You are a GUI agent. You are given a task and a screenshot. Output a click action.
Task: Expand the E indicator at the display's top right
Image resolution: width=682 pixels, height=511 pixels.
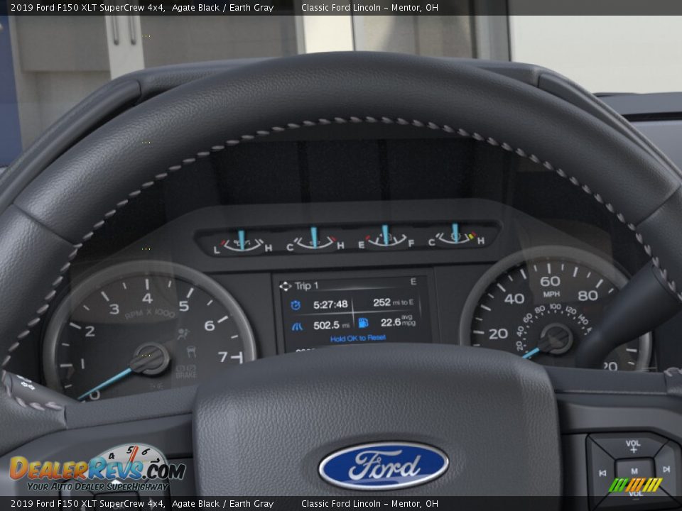[413, 282]
